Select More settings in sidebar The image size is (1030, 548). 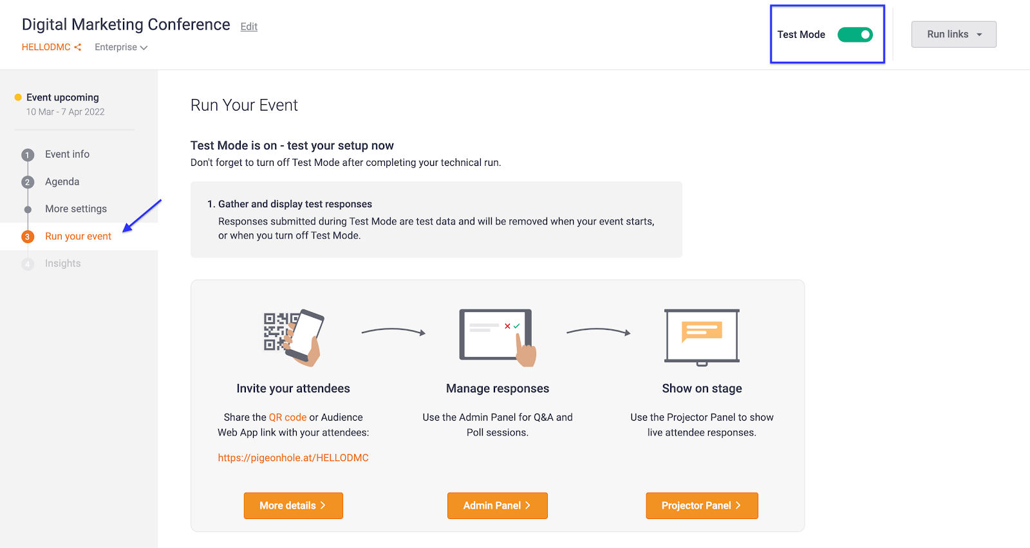pyautogui.click(x=76, y=209)
